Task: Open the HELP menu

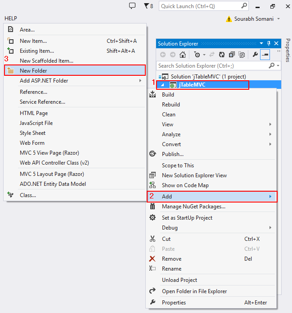Action: (11, 18)
